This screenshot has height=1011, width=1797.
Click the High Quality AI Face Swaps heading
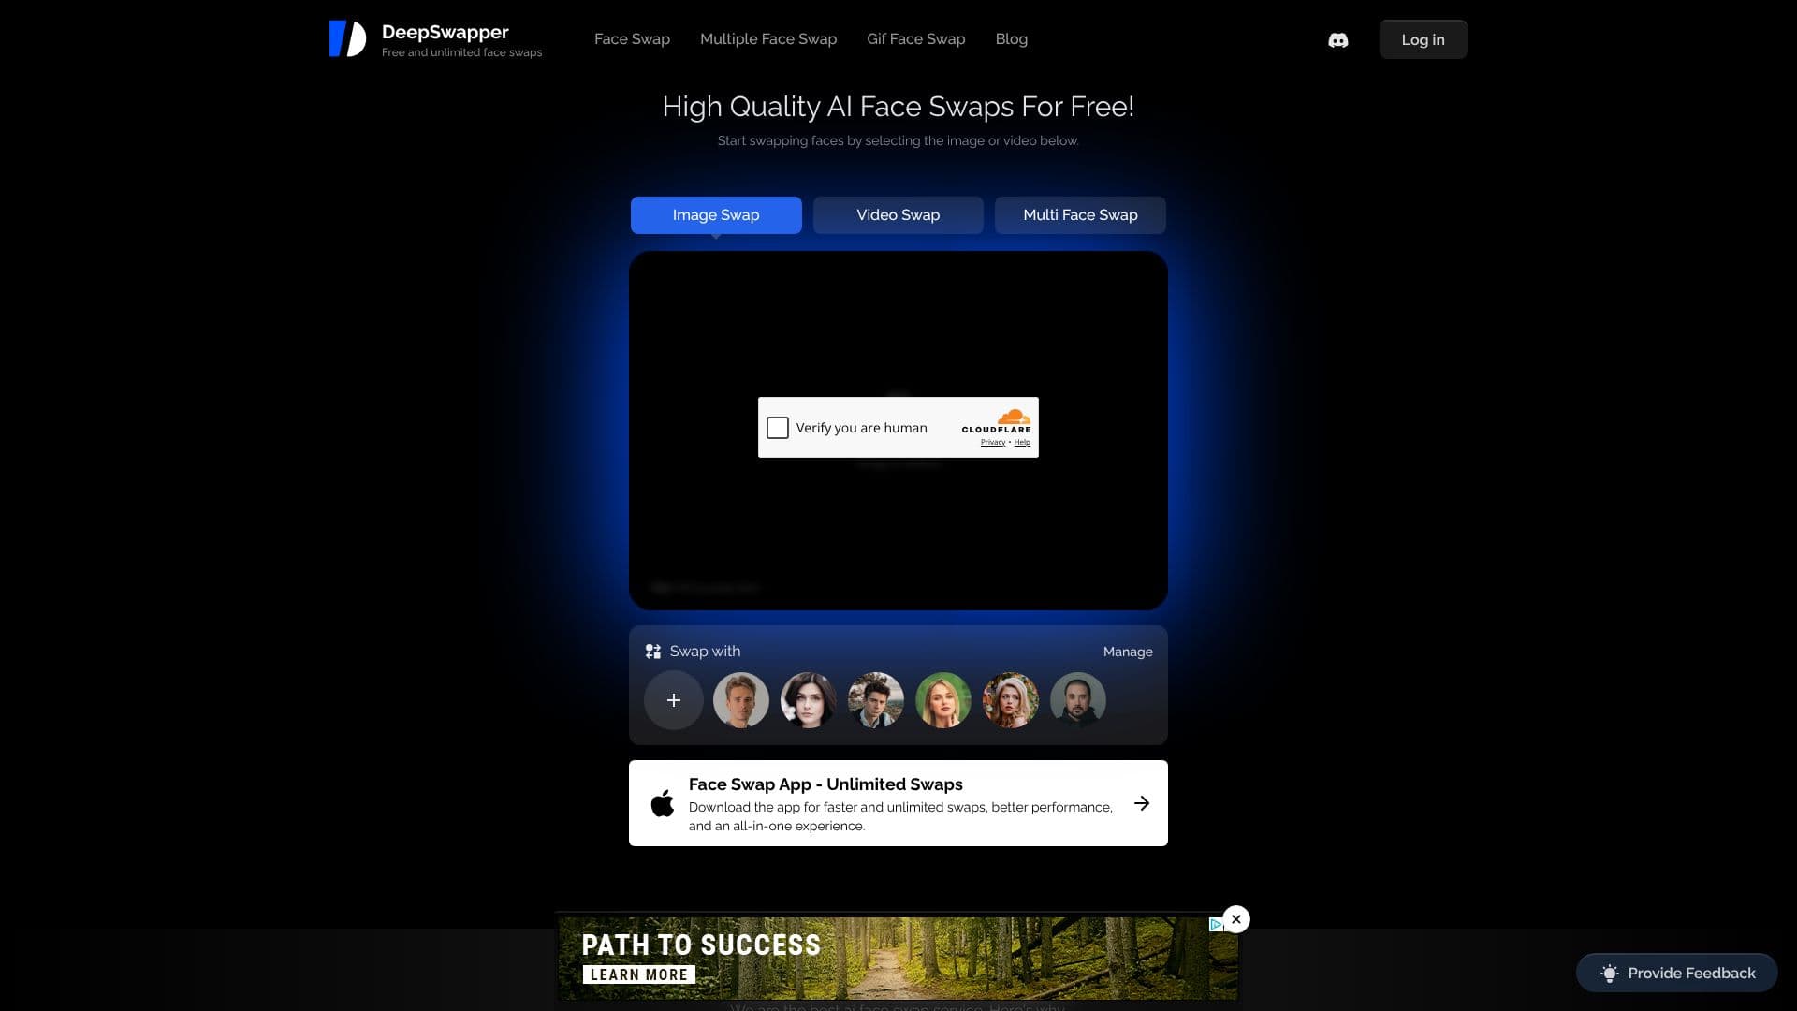[898, 107]
